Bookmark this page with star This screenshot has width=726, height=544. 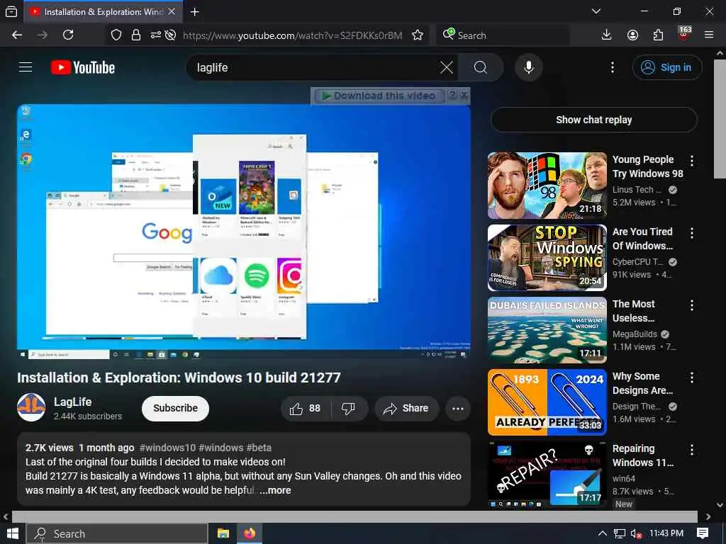(418, 35)
